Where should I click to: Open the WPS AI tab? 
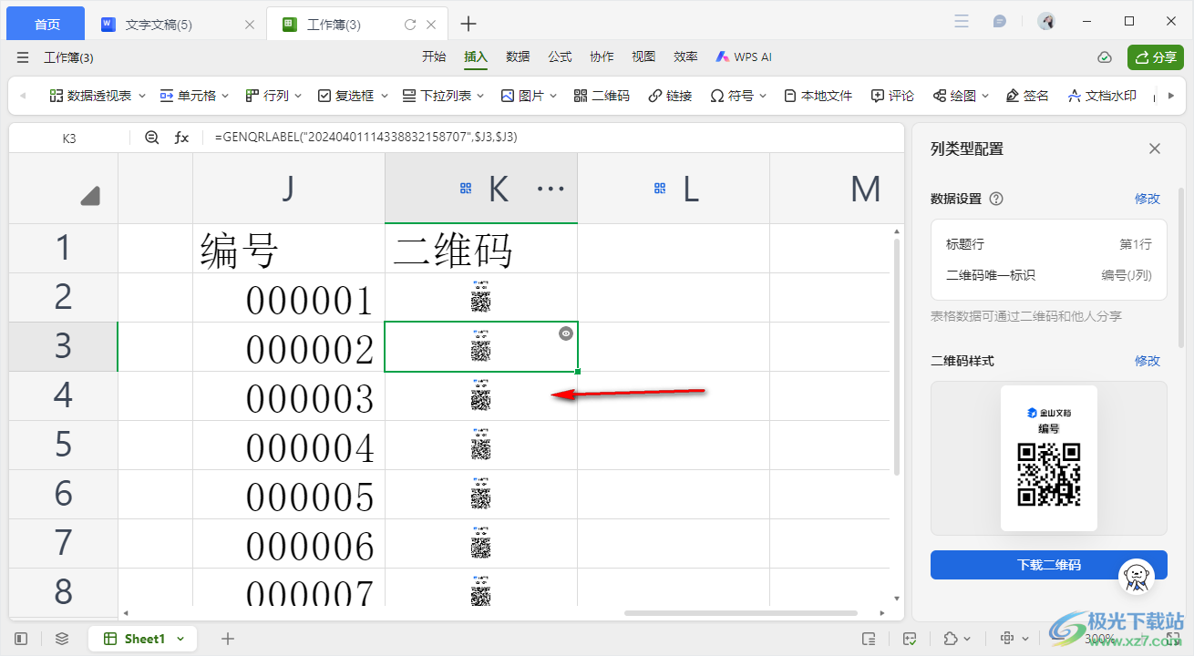pos(744,56)
